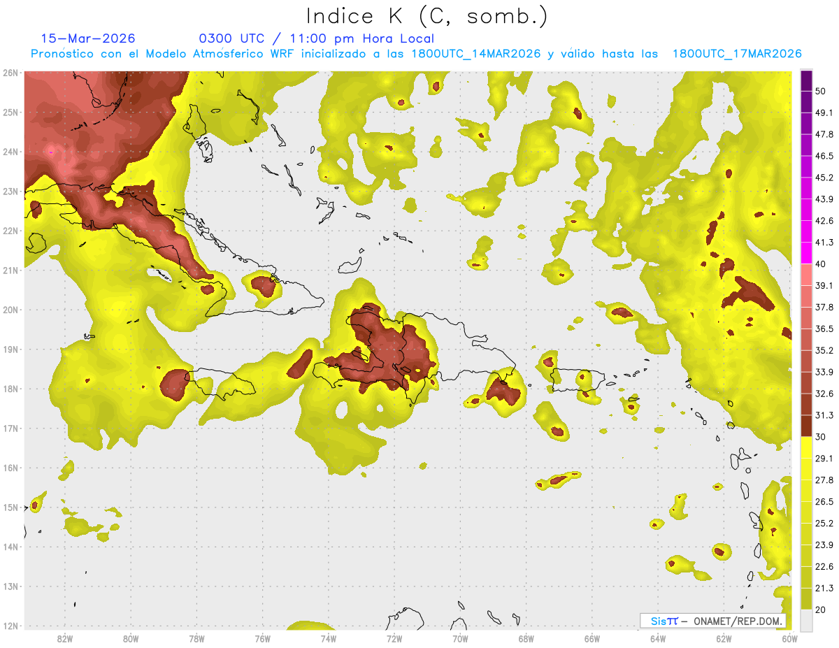The width and height of the screenshot is (839, 648).
Task: Pick the magenta swatch between 40 and 41.3
Action: tap(806, 253)
